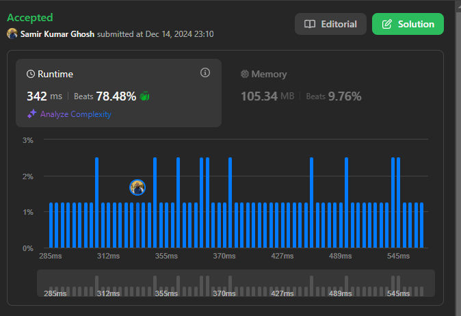The width and height of the screenshot is (461, 316).
Task: Click the clapping hands icon after 78.48%
Action: point(144,96)
